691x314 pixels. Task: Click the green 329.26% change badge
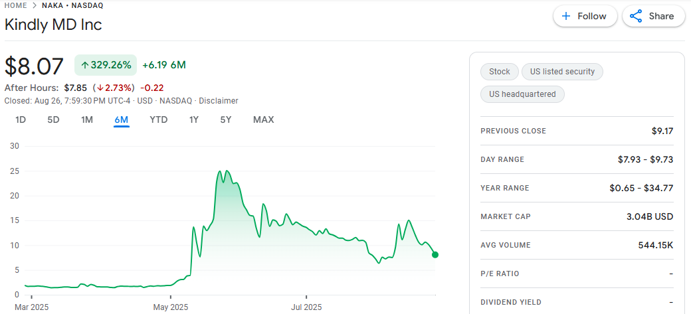tap(106, 65)
